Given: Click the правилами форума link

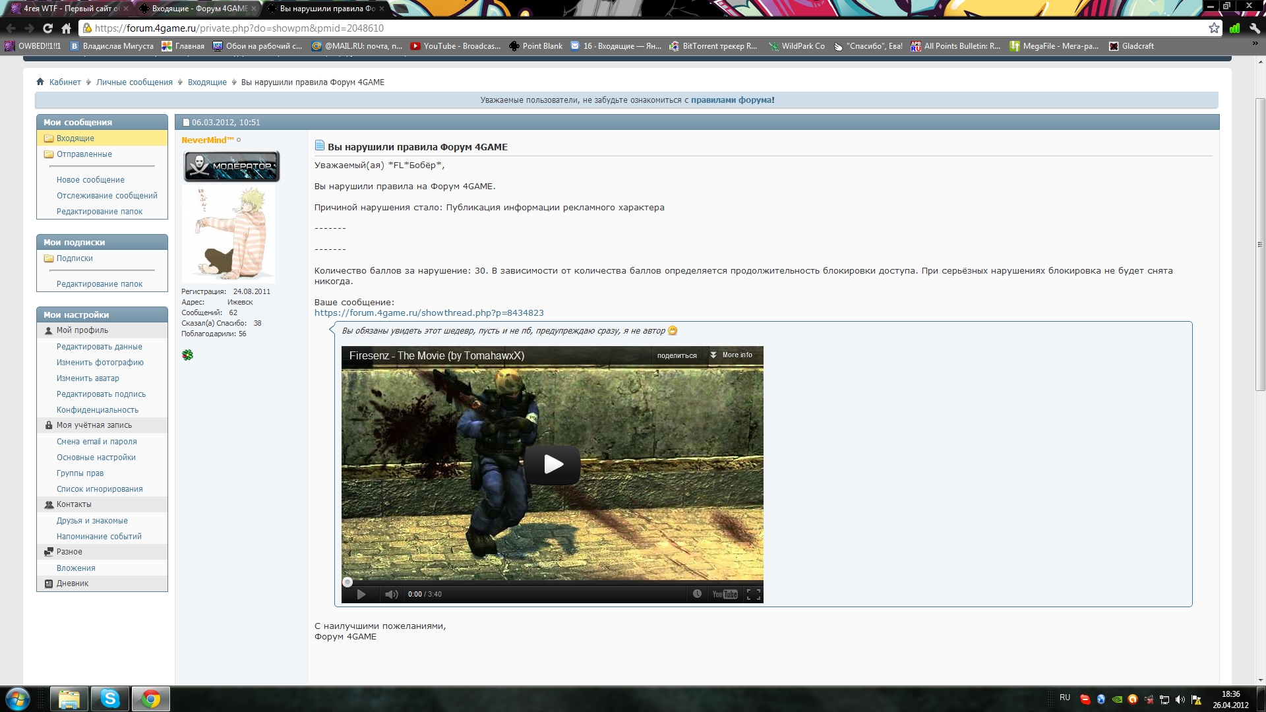Looking at the screenshot, I should [732, 100].
